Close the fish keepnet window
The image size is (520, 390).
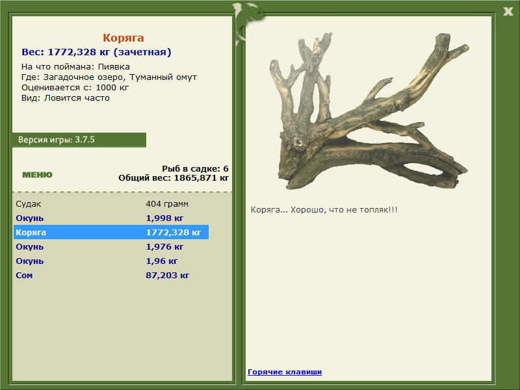point(508,12)
